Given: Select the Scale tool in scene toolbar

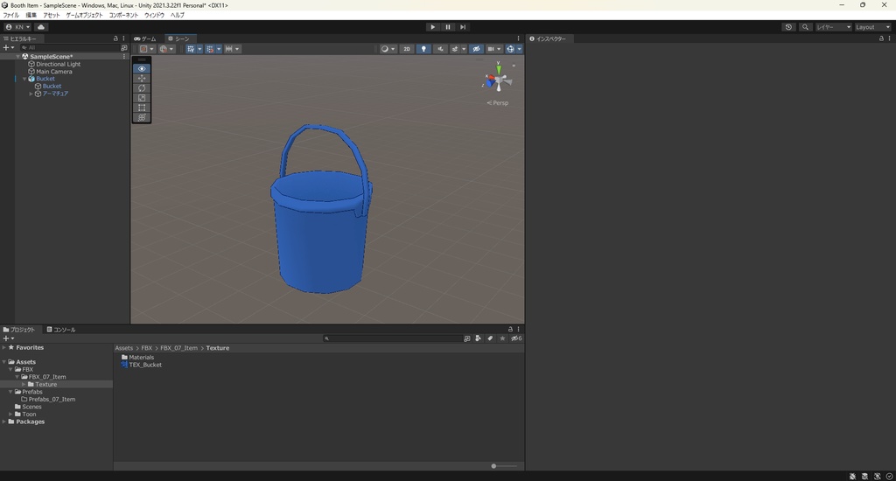Looking at the screenshot, I should click(142, 98).
